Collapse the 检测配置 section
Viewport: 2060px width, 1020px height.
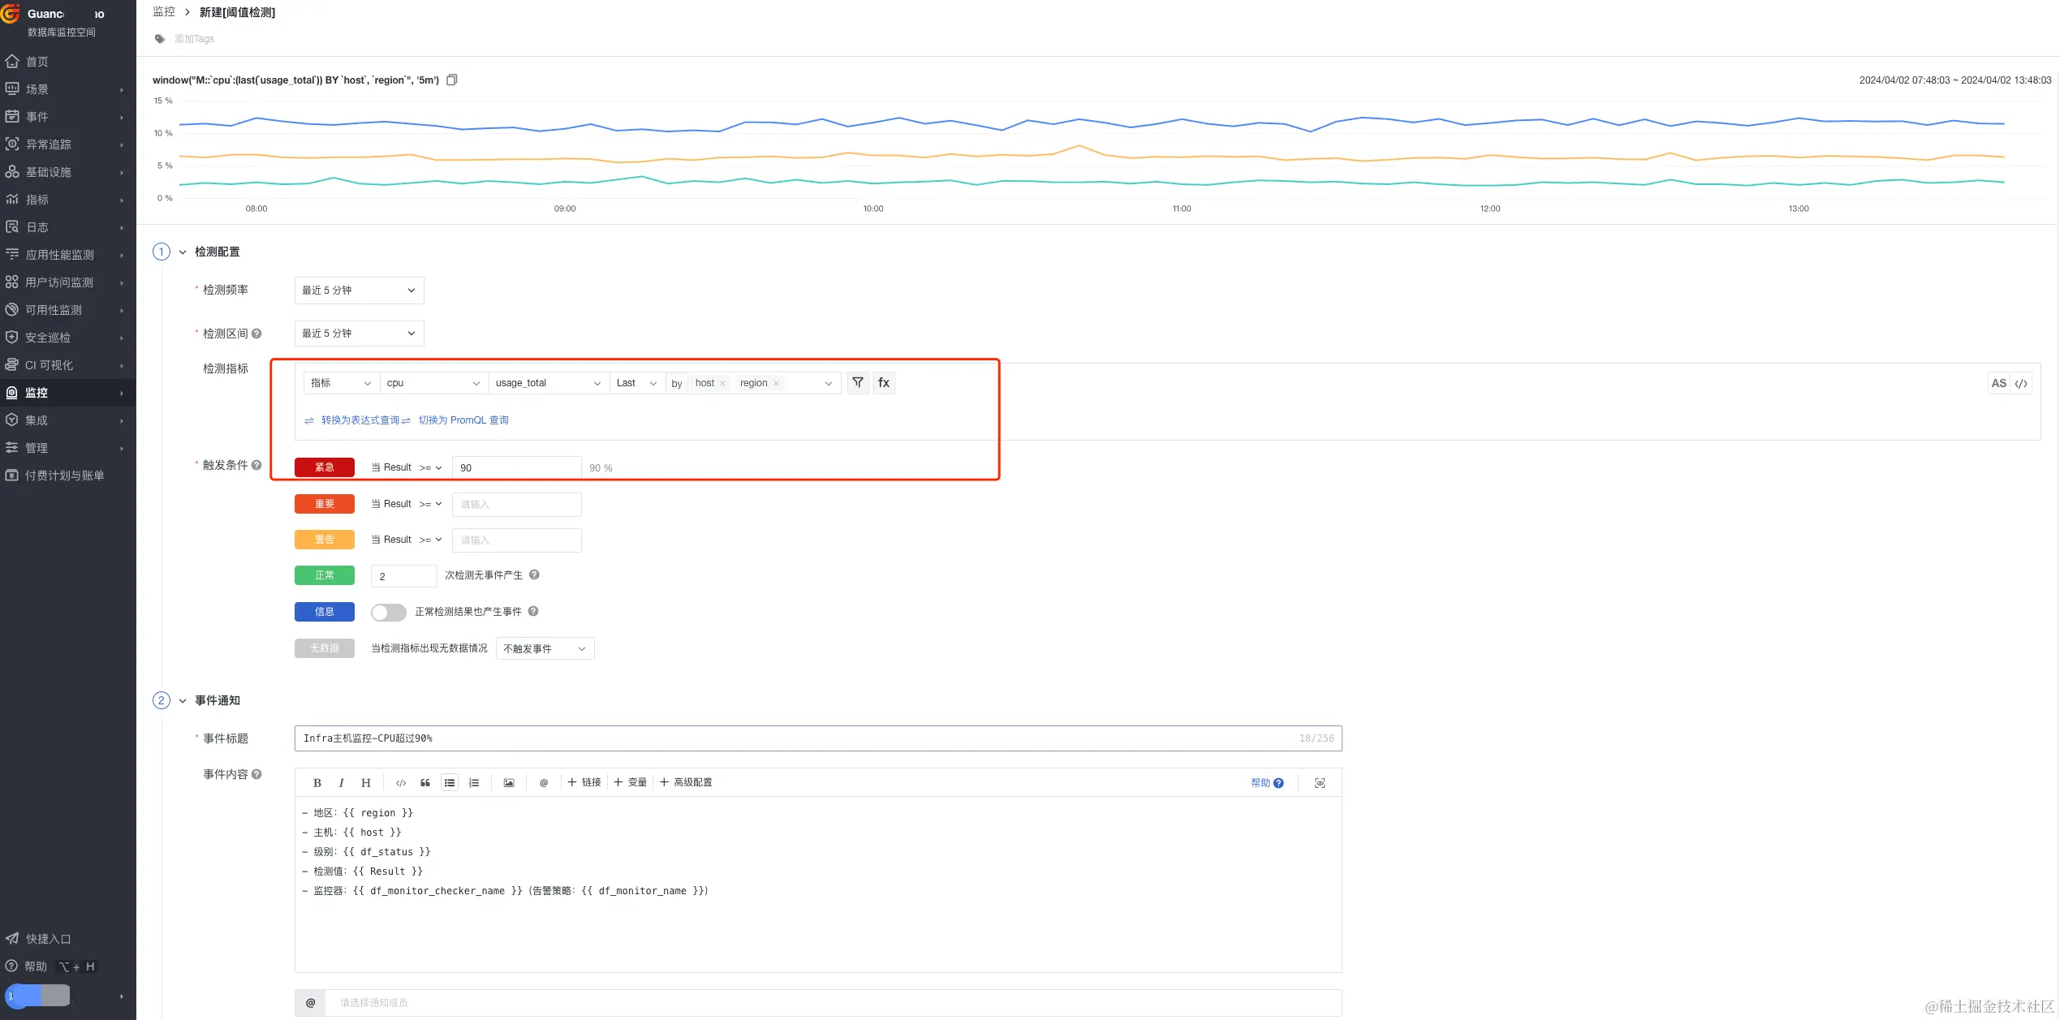pyautogui.click(x=183, y=252)
